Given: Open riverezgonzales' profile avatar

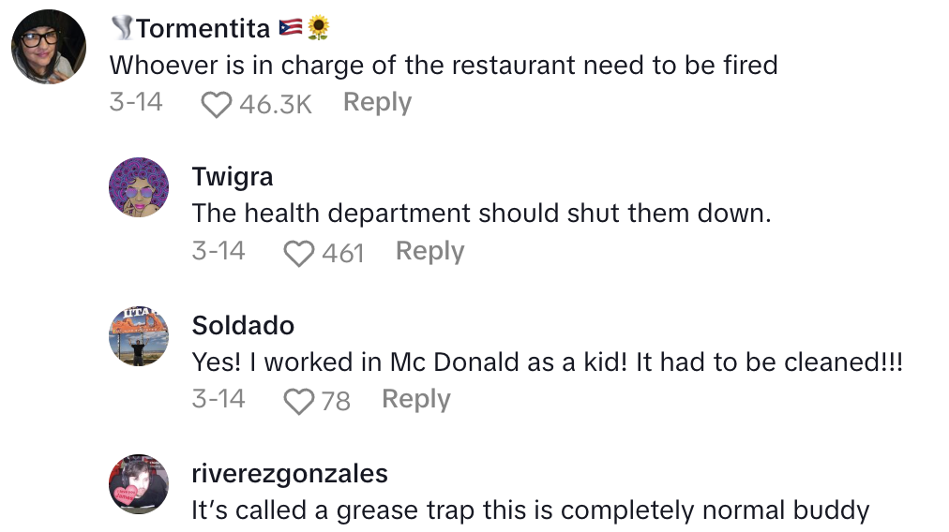Looking at the screenshot, I should pos(139,483).
